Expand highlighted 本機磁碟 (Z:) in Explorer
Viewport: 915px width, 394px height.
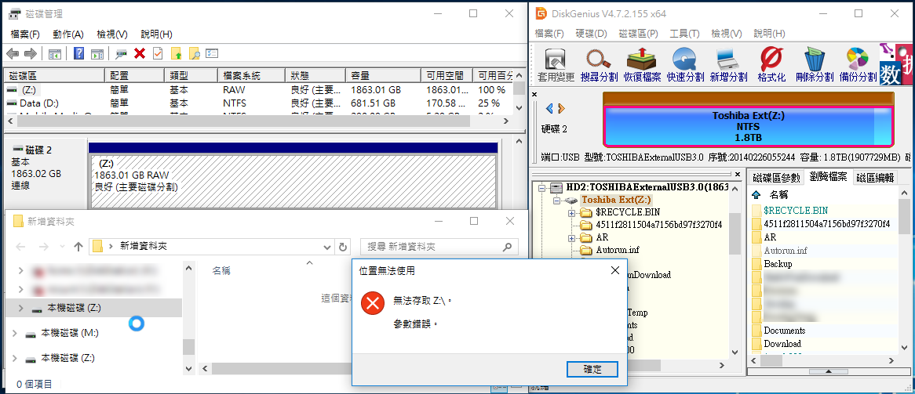tap(22, 308)
